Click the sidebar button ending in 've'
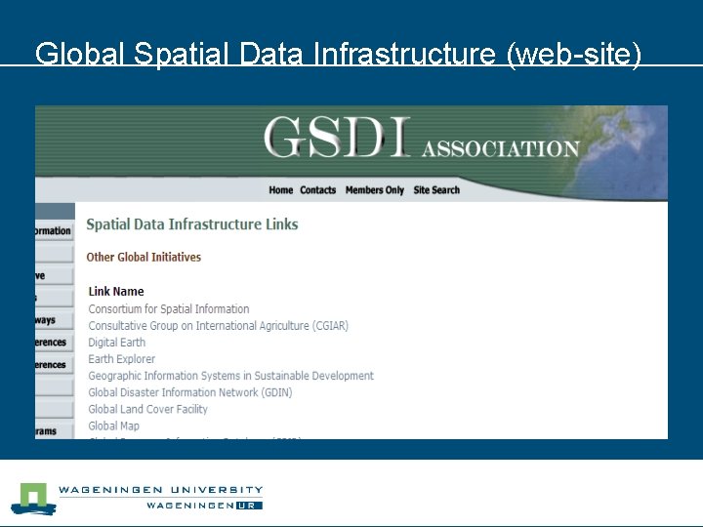Screen dimensions: 703x527 tap(55, 275)
